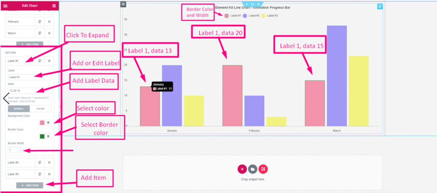The height and width of the screenshot is (193, 437).
Task: Switch to the Hover tab
Action: [x=41, y=109]
